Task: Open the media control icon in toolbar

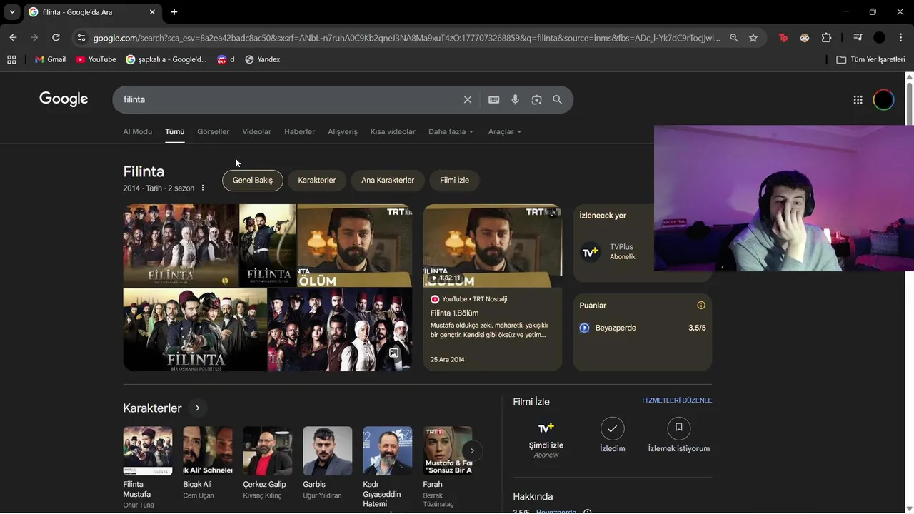Action: (x=858, y=38)
